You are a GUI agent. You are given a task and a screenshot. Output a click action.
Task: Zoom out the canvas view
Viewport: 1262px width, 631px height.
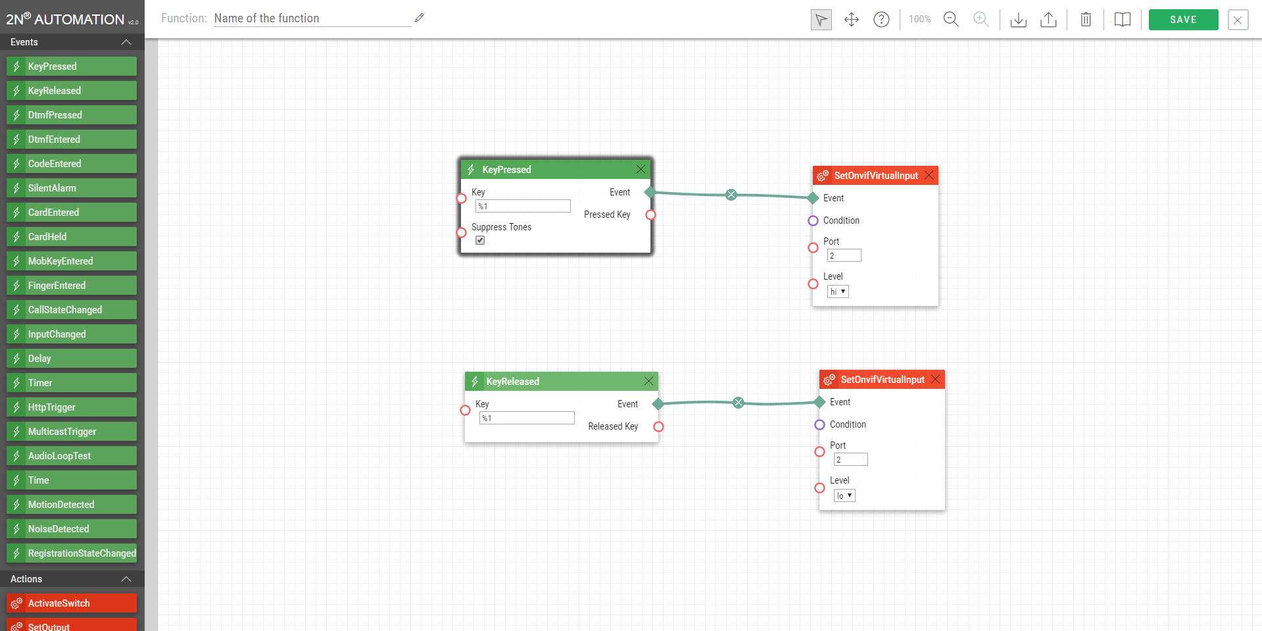[951, 20]
